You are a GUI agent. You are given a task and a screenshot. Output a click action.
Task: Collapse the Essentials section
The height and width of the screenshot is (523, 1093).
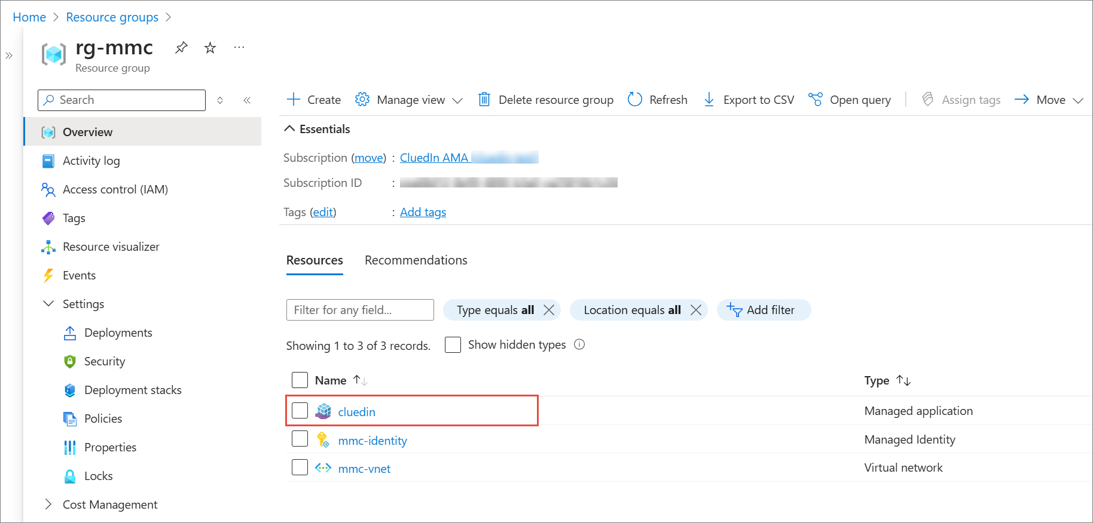click(x=290, y=128)
